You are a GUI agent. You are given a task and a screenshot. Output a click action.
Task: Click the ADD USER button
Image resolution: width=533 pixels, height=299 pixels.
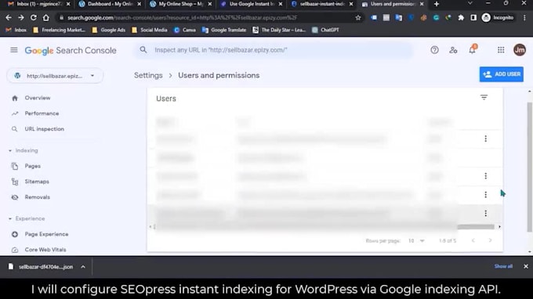(502, 74)
